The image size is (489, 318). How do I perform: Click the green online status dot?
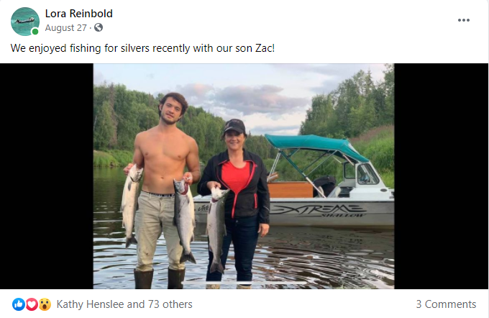coord(35,32)
